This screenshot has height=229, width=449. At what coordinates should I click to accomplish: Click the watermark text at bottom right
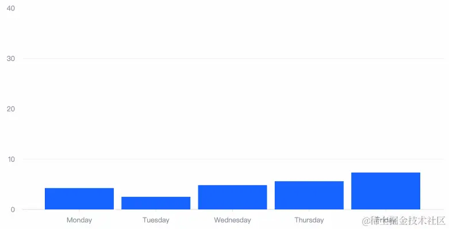(404, 220)
